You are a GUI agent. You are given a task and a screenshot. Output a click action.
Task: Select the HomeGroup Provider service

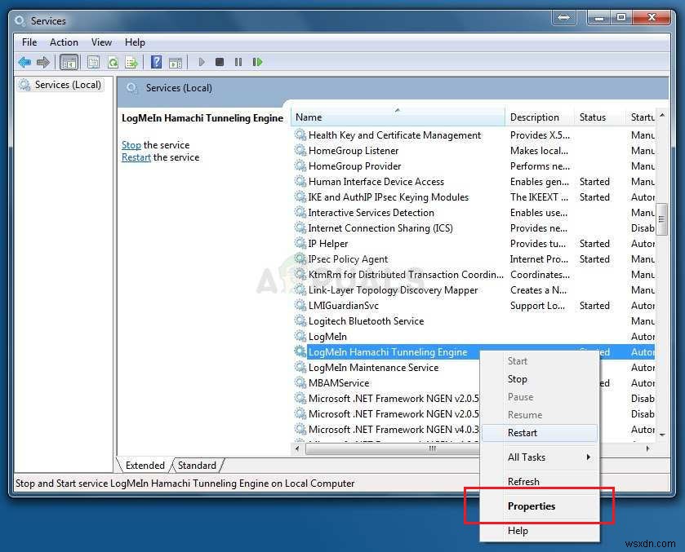coord(474,166)
